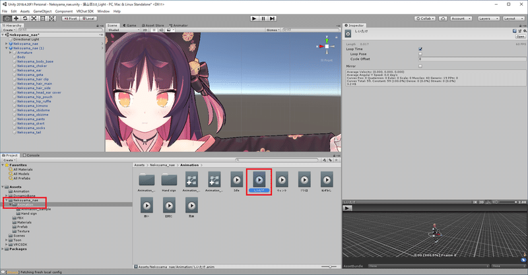Open the Inspector help book icon
Screen dimensions: 528x275
point(515,30)
